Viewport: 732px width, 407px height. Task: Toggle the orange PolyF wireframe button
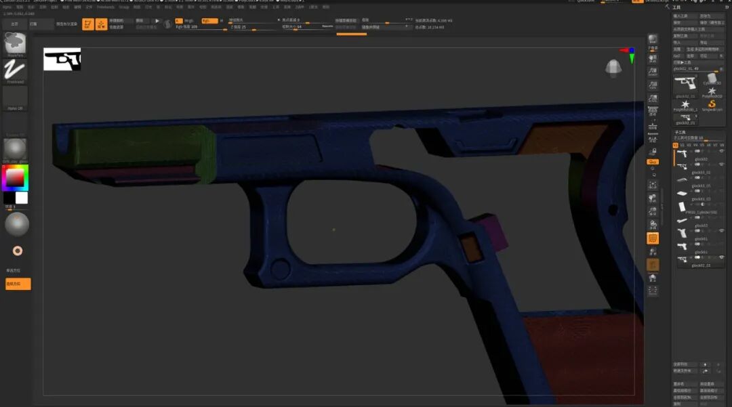[653, 238]
